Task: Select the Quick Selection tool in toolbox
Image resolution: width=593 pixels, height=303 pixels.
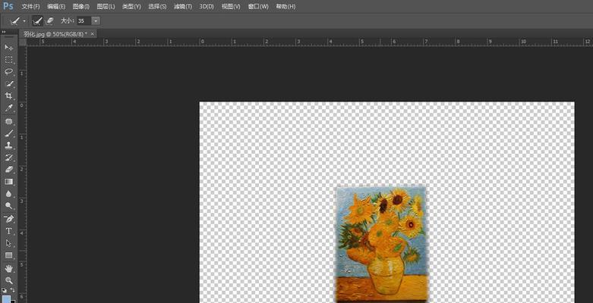Action: (x=8, y=84)
